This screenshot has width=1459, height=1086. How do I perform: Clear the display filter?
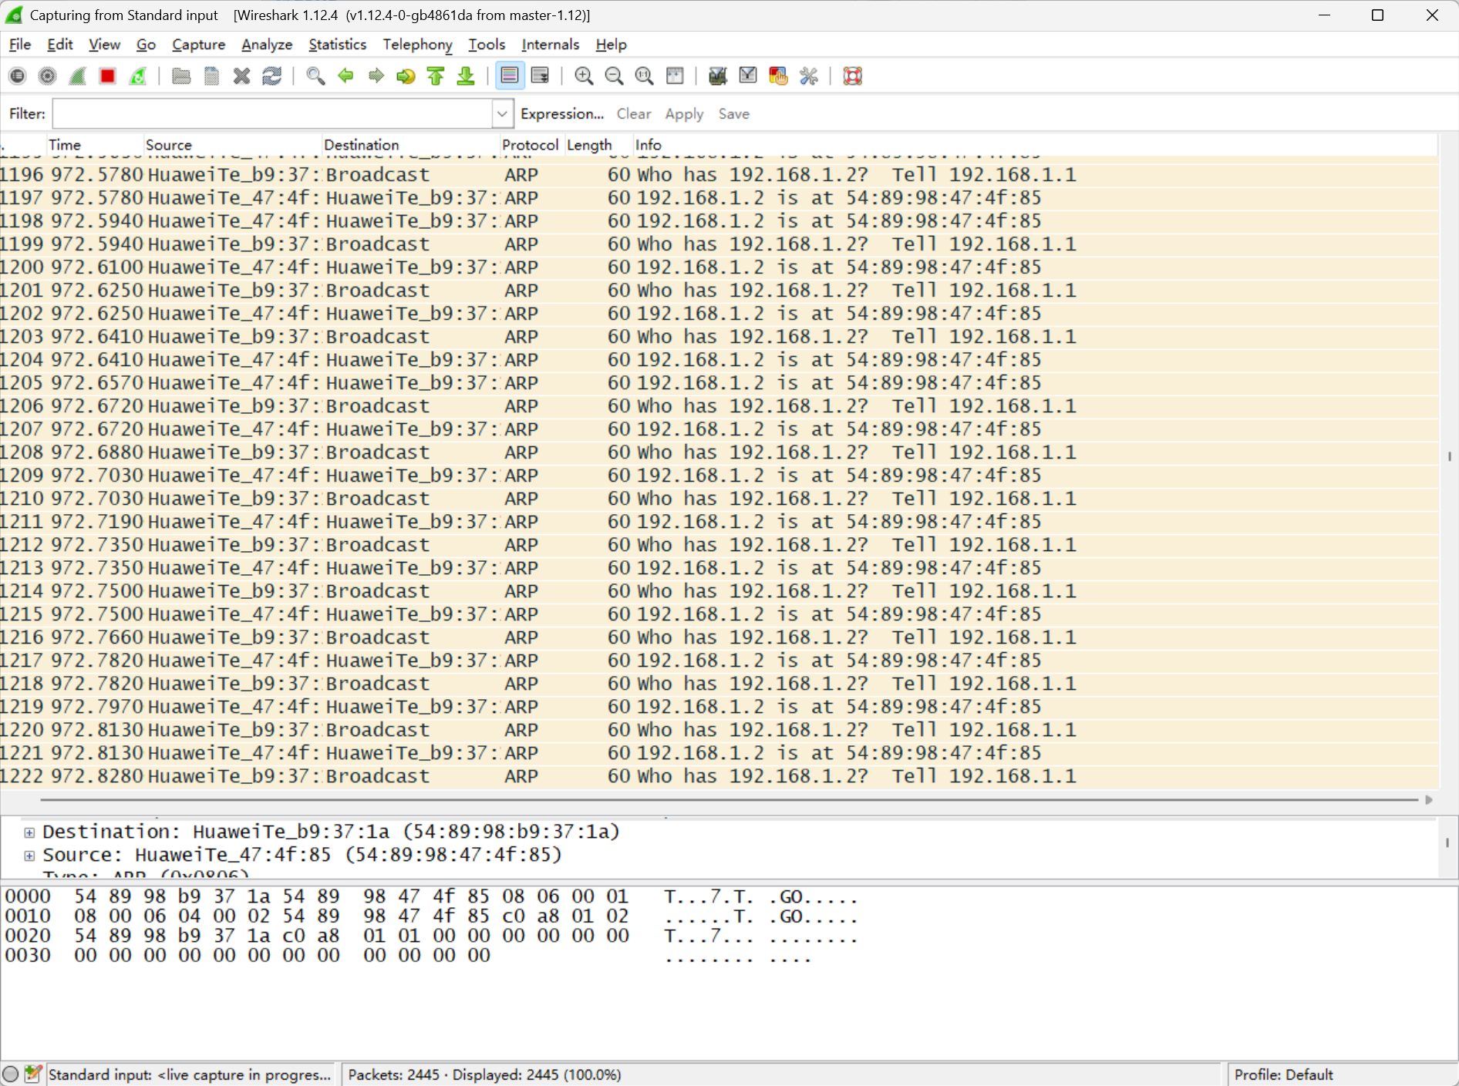634,114
